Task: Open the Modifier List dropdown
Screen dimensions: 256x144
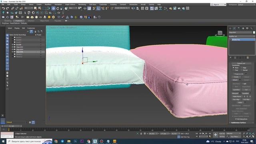Action: pos(242,36)
